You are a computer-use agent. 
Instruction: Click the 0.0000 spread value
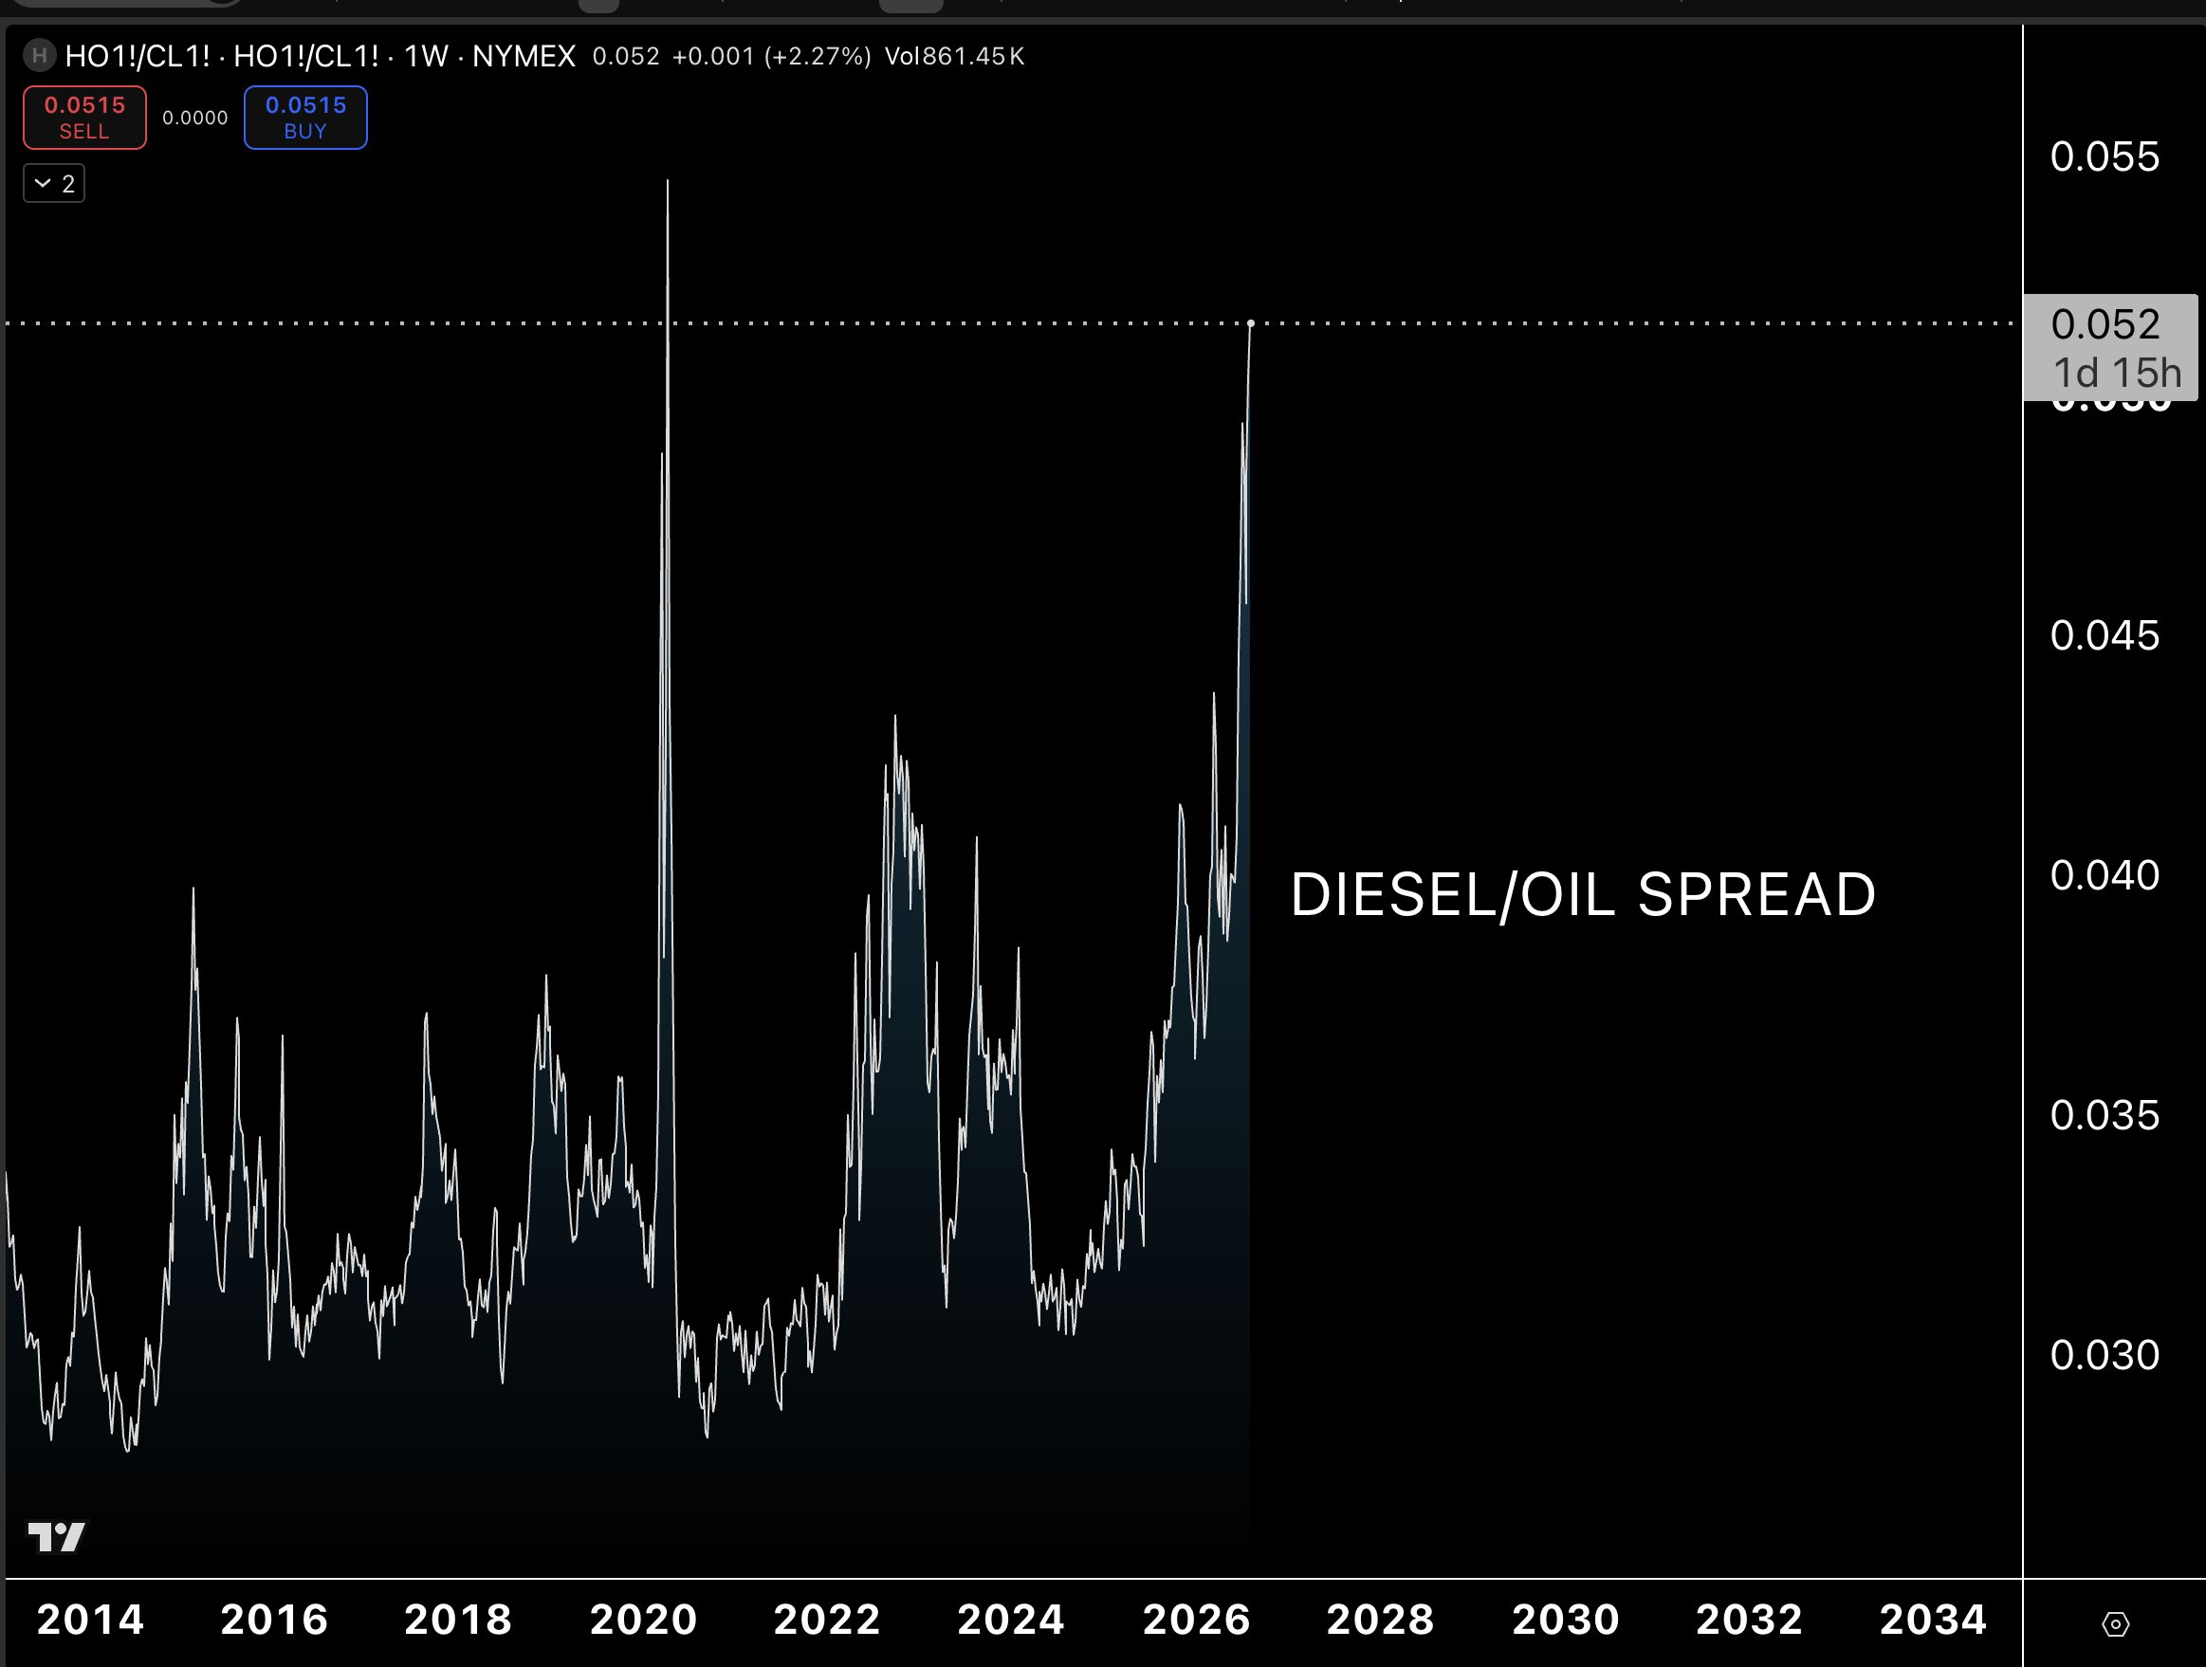(x=195, y=118)
